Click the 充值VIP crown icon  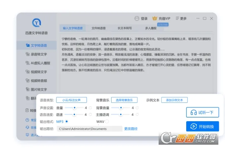coord(155,19)
